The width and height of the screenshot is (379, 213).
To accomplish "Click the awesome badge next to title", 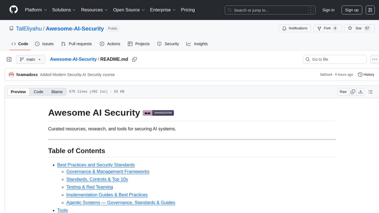I will coord(158,113).
